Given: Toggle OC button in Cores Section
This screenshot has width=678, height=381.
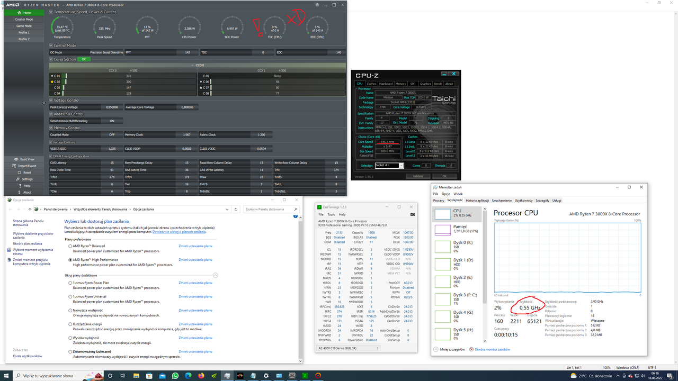Looking at the screenshot, I should click(x=84, y=59).
